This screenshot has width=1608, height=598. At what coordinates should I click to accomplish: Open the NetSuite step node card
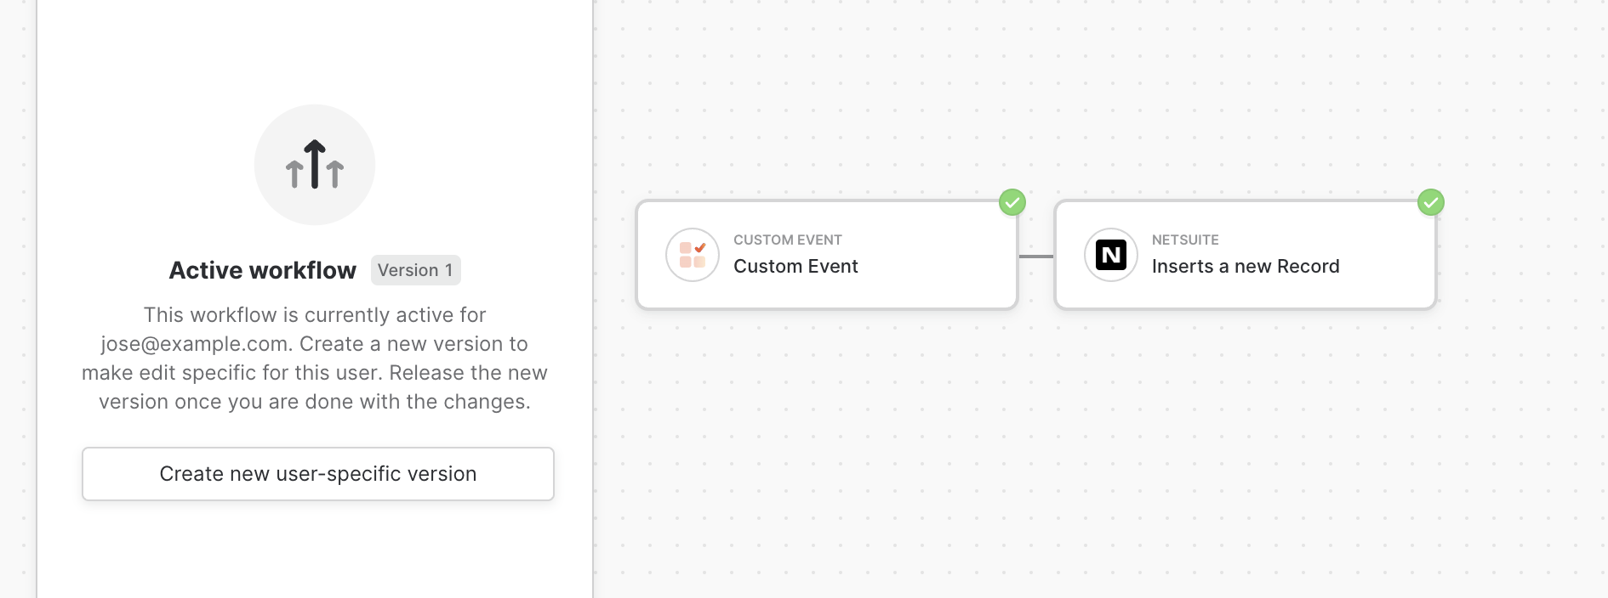click(1246, 255)
